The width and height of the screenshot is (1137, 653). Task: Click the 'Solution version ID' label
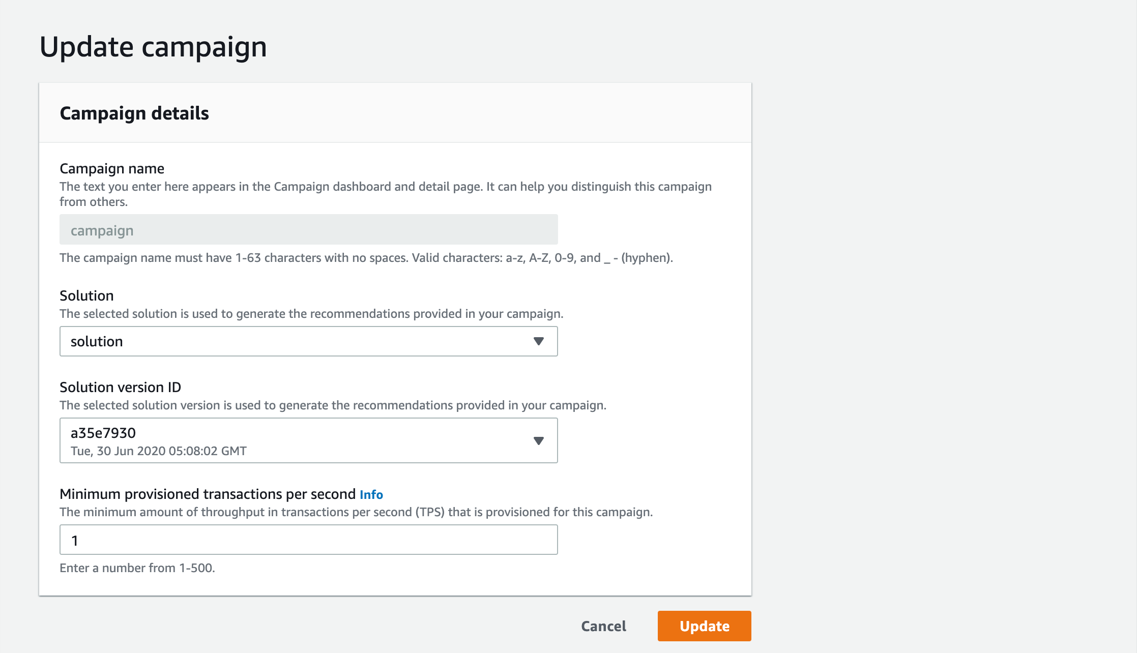[121, 387]
